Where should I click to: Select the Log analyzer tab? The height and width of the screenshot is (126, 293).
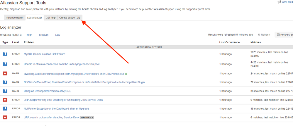[35, 18]
